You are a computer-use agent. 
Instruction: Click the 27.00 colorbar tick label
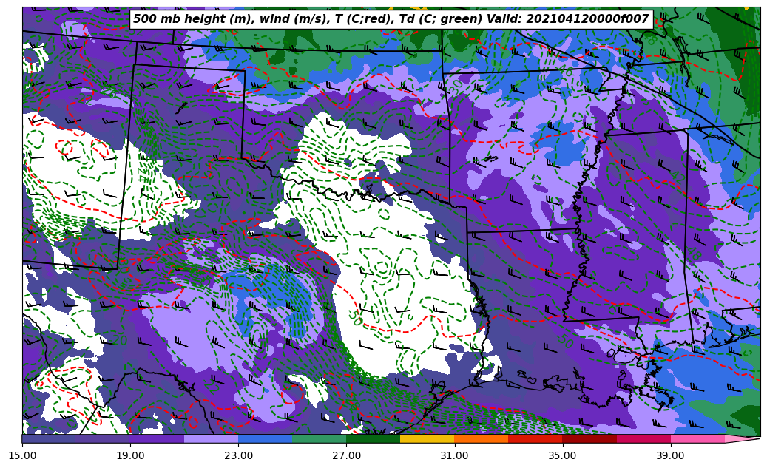[x=346, y=455]
